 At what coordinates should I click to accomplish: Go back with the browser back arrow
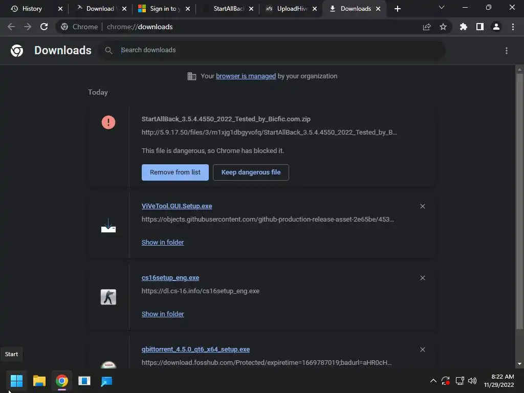click(11, 27)
